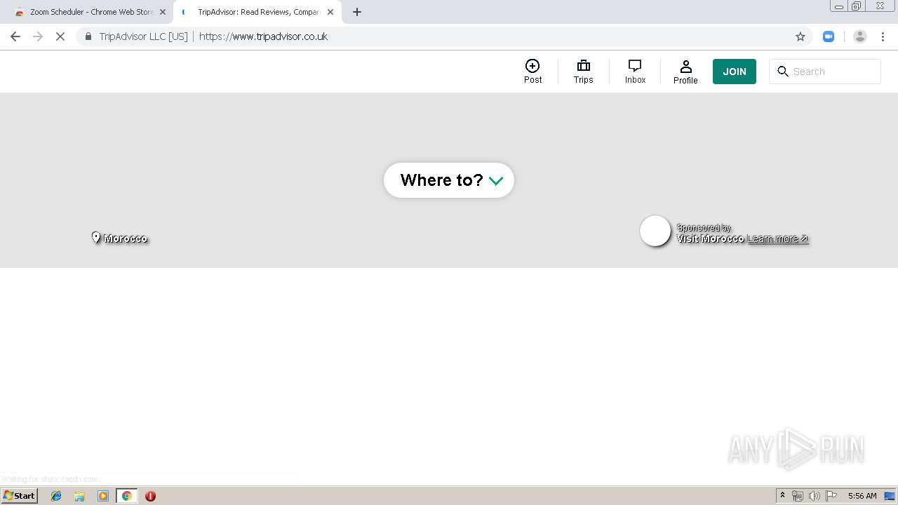Open a new browser tab
The width and height of the screenshot is (898, 505).
click(x=357, y=12)
